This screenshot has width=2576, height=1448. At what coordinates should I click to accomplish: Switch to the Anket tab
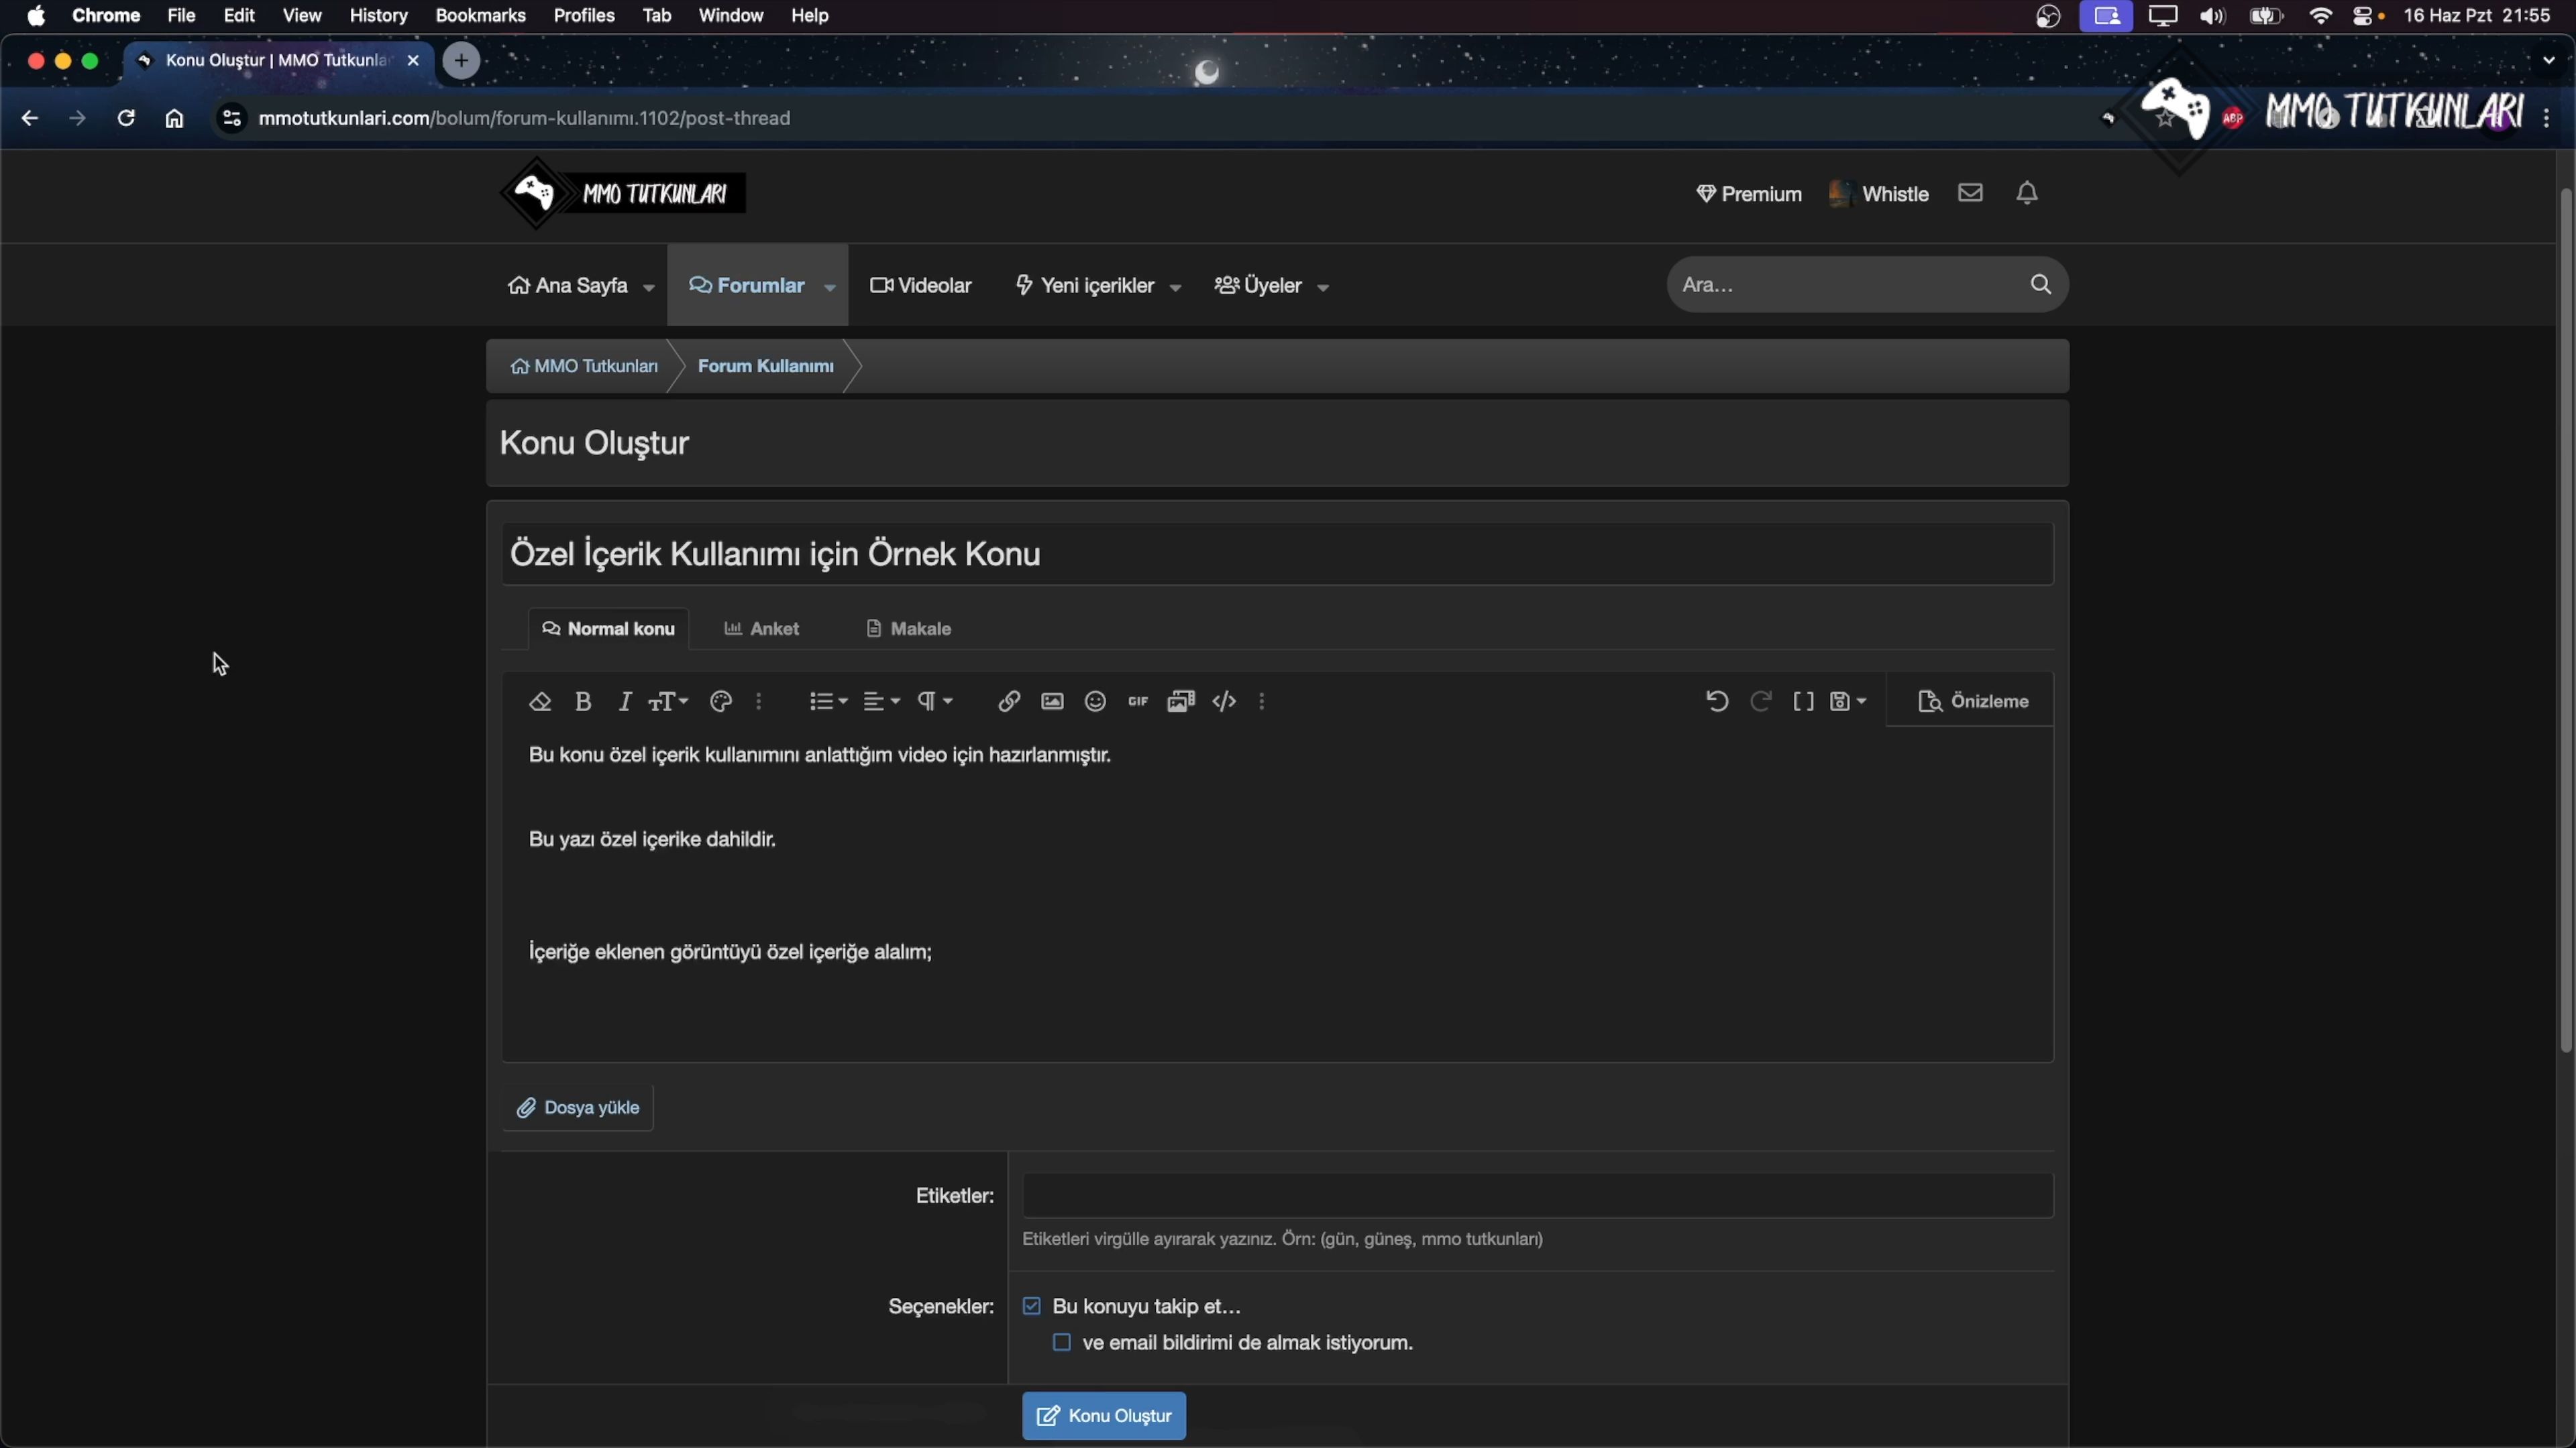point(762,629)
